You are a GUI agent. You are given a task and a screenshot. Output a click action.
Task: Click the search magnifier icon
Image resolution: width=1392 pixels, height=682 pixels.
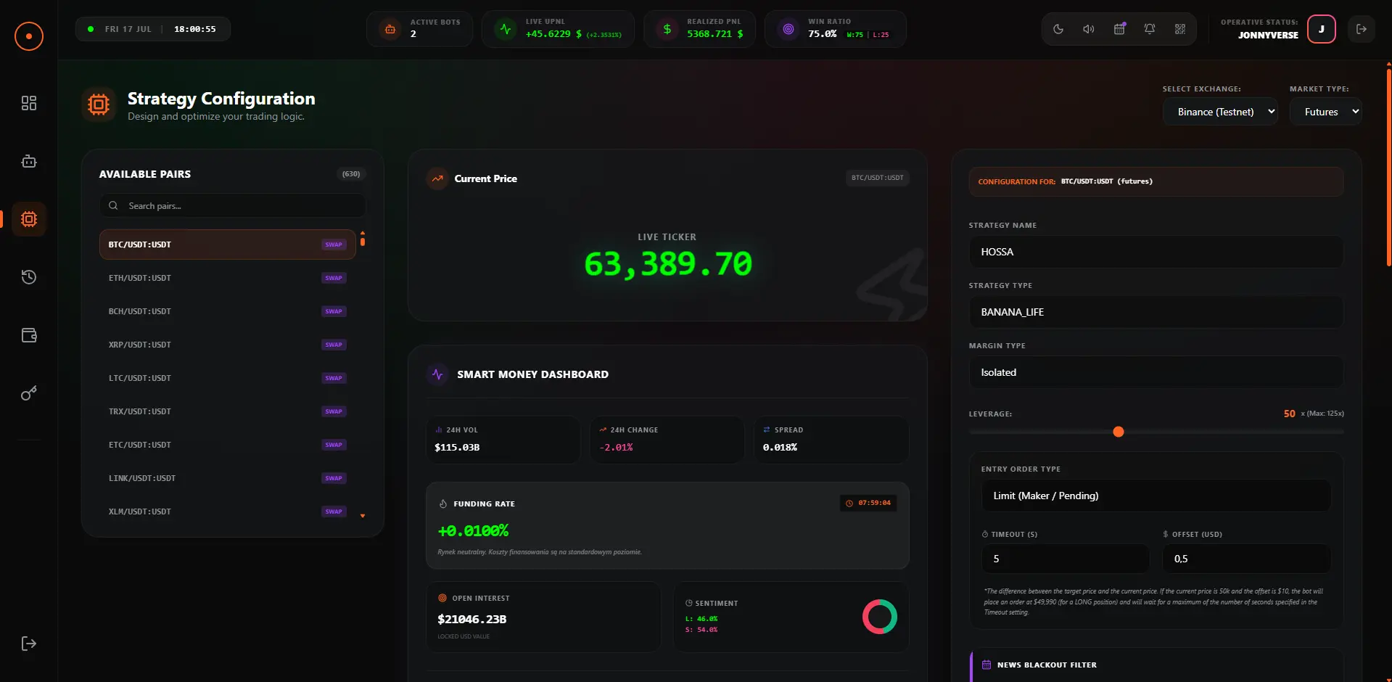coord(113,205)
